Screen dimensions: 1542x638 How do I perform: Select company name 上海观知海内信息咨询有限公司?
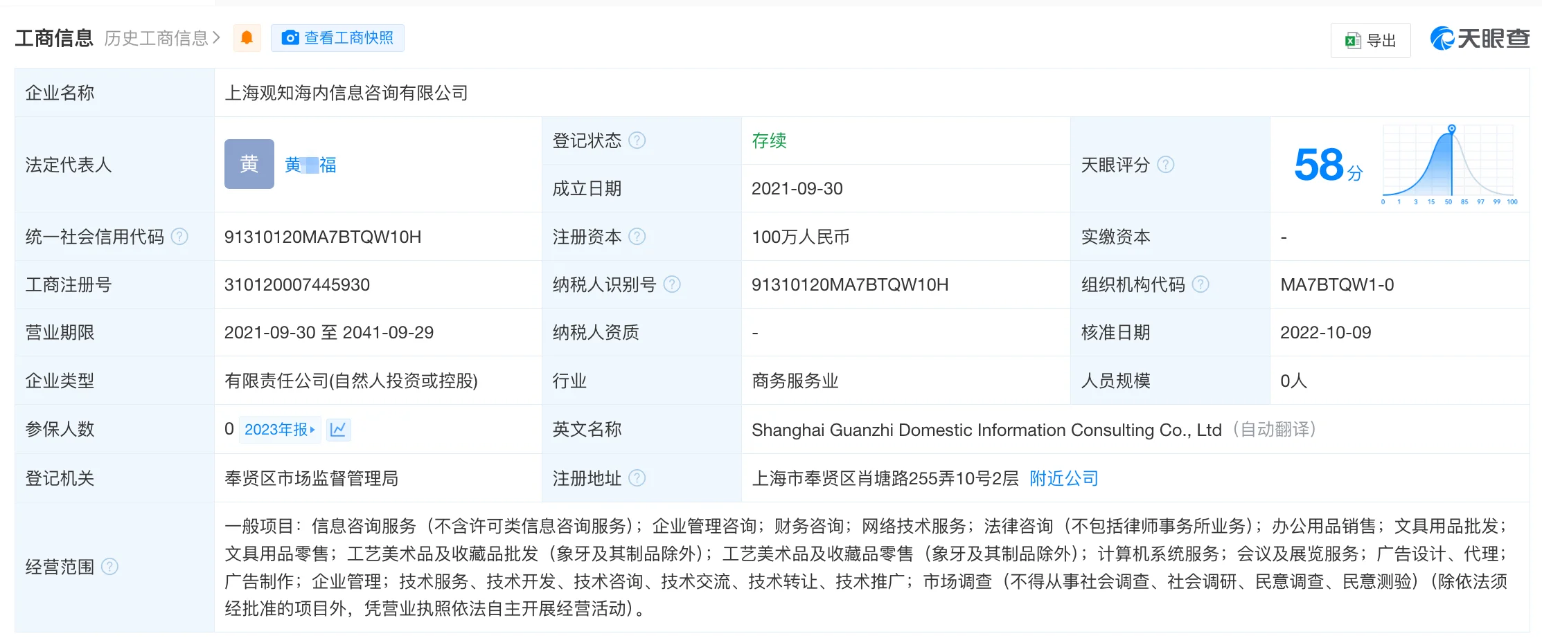click(346, 93)
